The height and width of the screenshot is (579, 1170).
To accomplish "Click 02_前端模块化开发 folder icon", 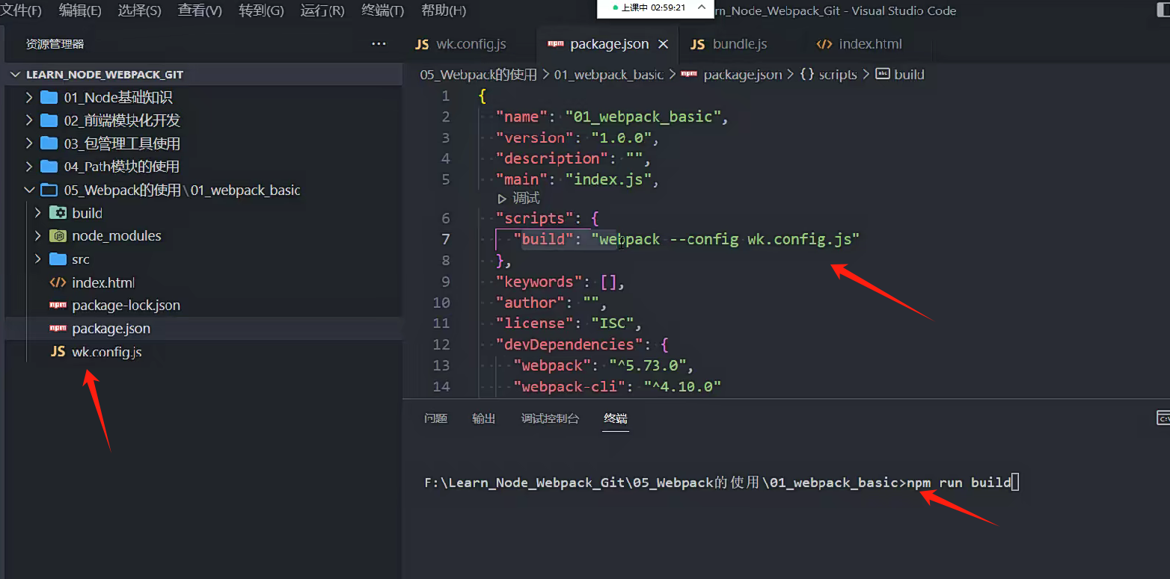I will [x=49, y=120].
